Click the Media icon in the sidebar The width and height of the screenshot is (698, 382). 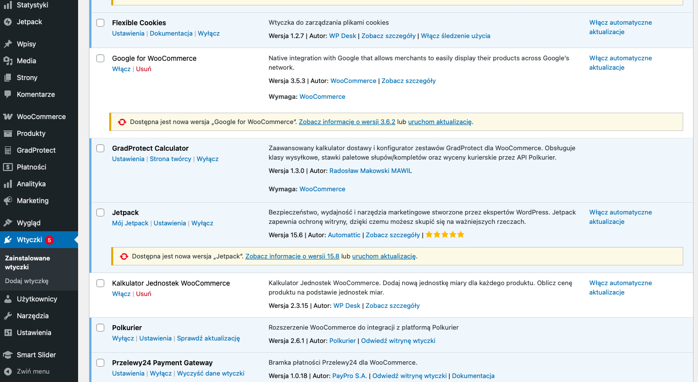(x=8, y=61)
